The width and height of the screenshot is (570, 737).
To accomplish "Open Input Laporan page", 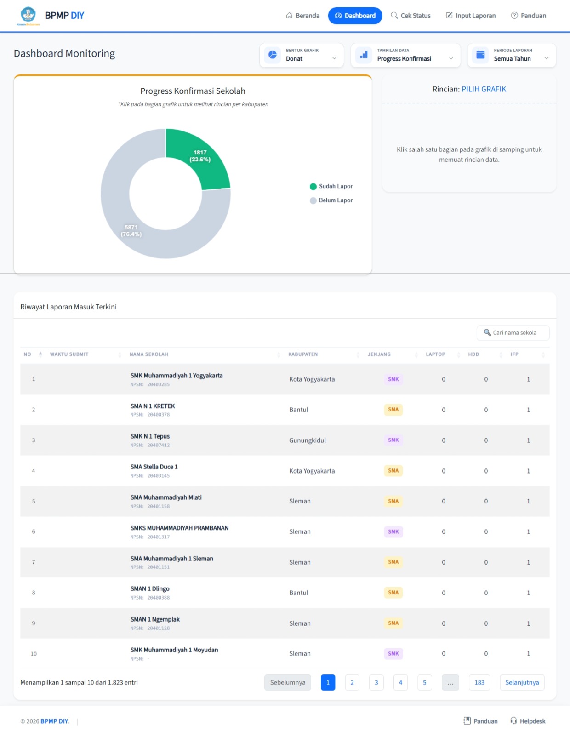I will (x=471, y=16).
